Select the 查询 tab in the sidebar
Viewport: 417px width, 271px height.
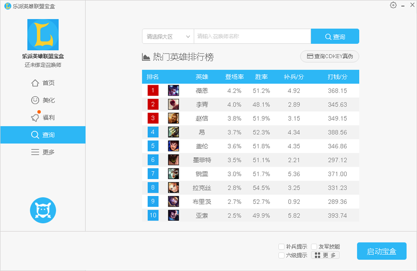pyautogui.click(x=43, y=135)
